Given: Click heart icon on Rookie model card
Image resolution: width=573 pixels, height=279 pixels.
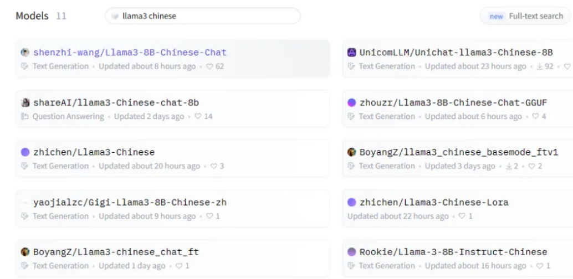Looking at the screenshot, I should (x=540, y=266).
